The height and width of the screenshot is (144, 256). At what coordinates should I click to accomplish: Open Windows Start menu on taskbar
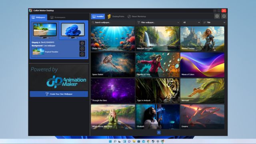110,141
